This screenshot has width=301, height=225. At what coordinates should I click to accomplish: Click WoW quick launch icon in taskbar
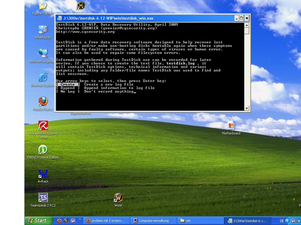[66, 221]
